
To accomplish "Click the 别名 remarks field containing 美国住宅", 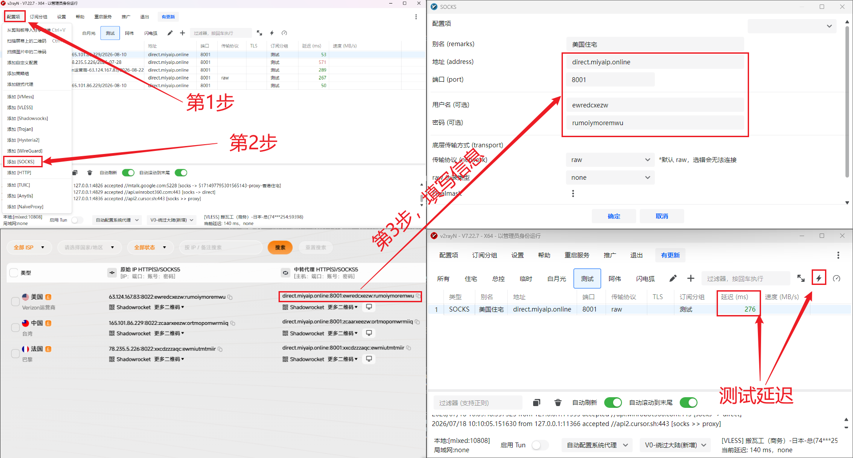I will click(x=655, y=44).
